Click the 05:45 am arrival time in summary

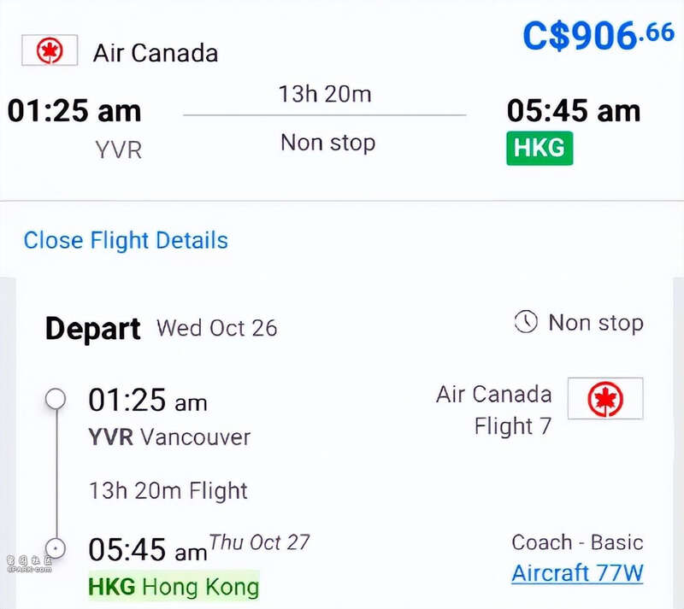point(574,111)
